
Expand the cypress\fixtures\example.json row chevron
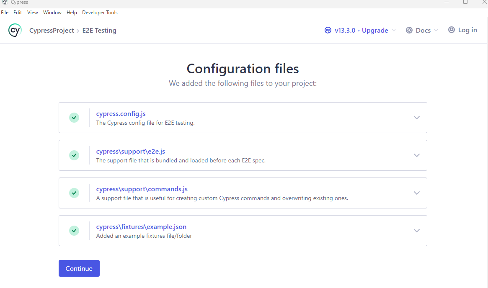pos(417,231)
